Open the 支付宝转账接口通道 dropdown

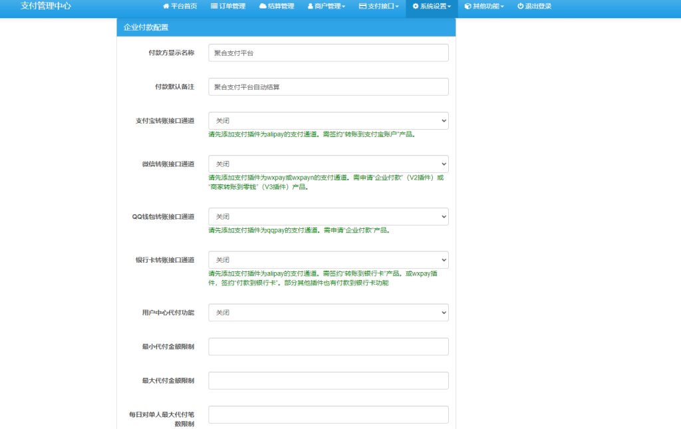click(x=329, y=120)
